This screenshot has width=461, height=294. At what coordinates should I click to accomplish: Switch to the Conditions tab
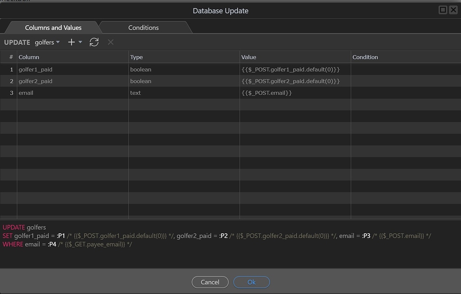tap(144, 27)
